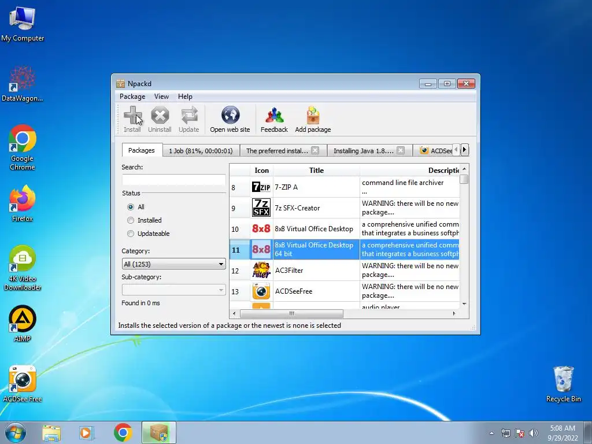Click the horizontal scrollbar thumb

(291, 313)
